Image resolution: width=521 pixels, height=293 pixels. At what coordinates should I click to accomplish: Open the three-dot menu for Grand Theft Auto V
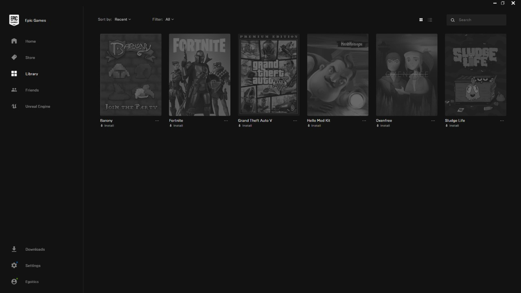[295, 120]
